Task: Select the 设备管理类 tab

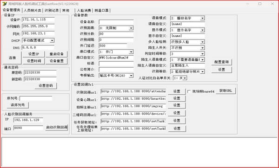Action: (11, 10)
